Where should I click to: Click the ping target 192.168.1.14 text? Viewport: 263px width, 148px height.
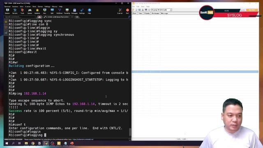coord(35,93)
